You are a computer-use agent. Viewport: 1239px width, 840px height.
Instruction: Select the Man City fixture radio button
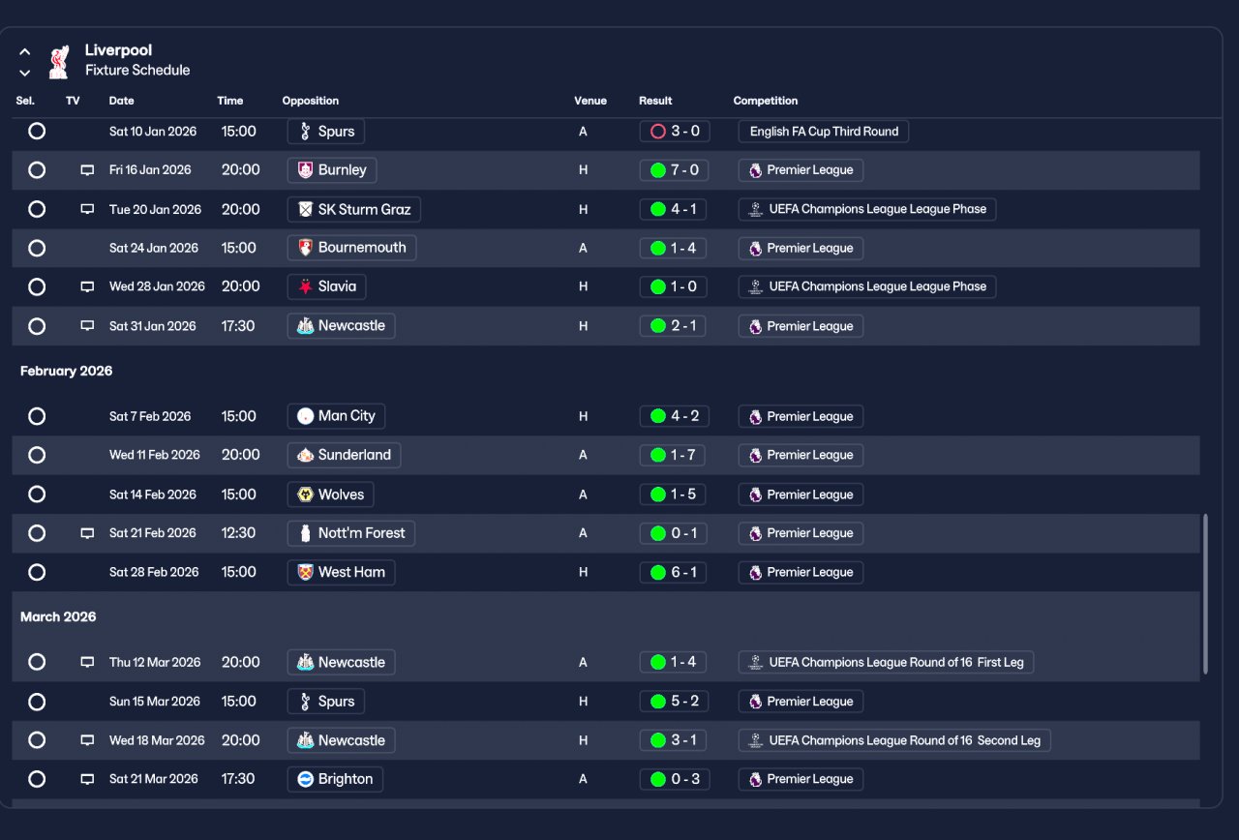pyautogui.click(x=37, y=416)
